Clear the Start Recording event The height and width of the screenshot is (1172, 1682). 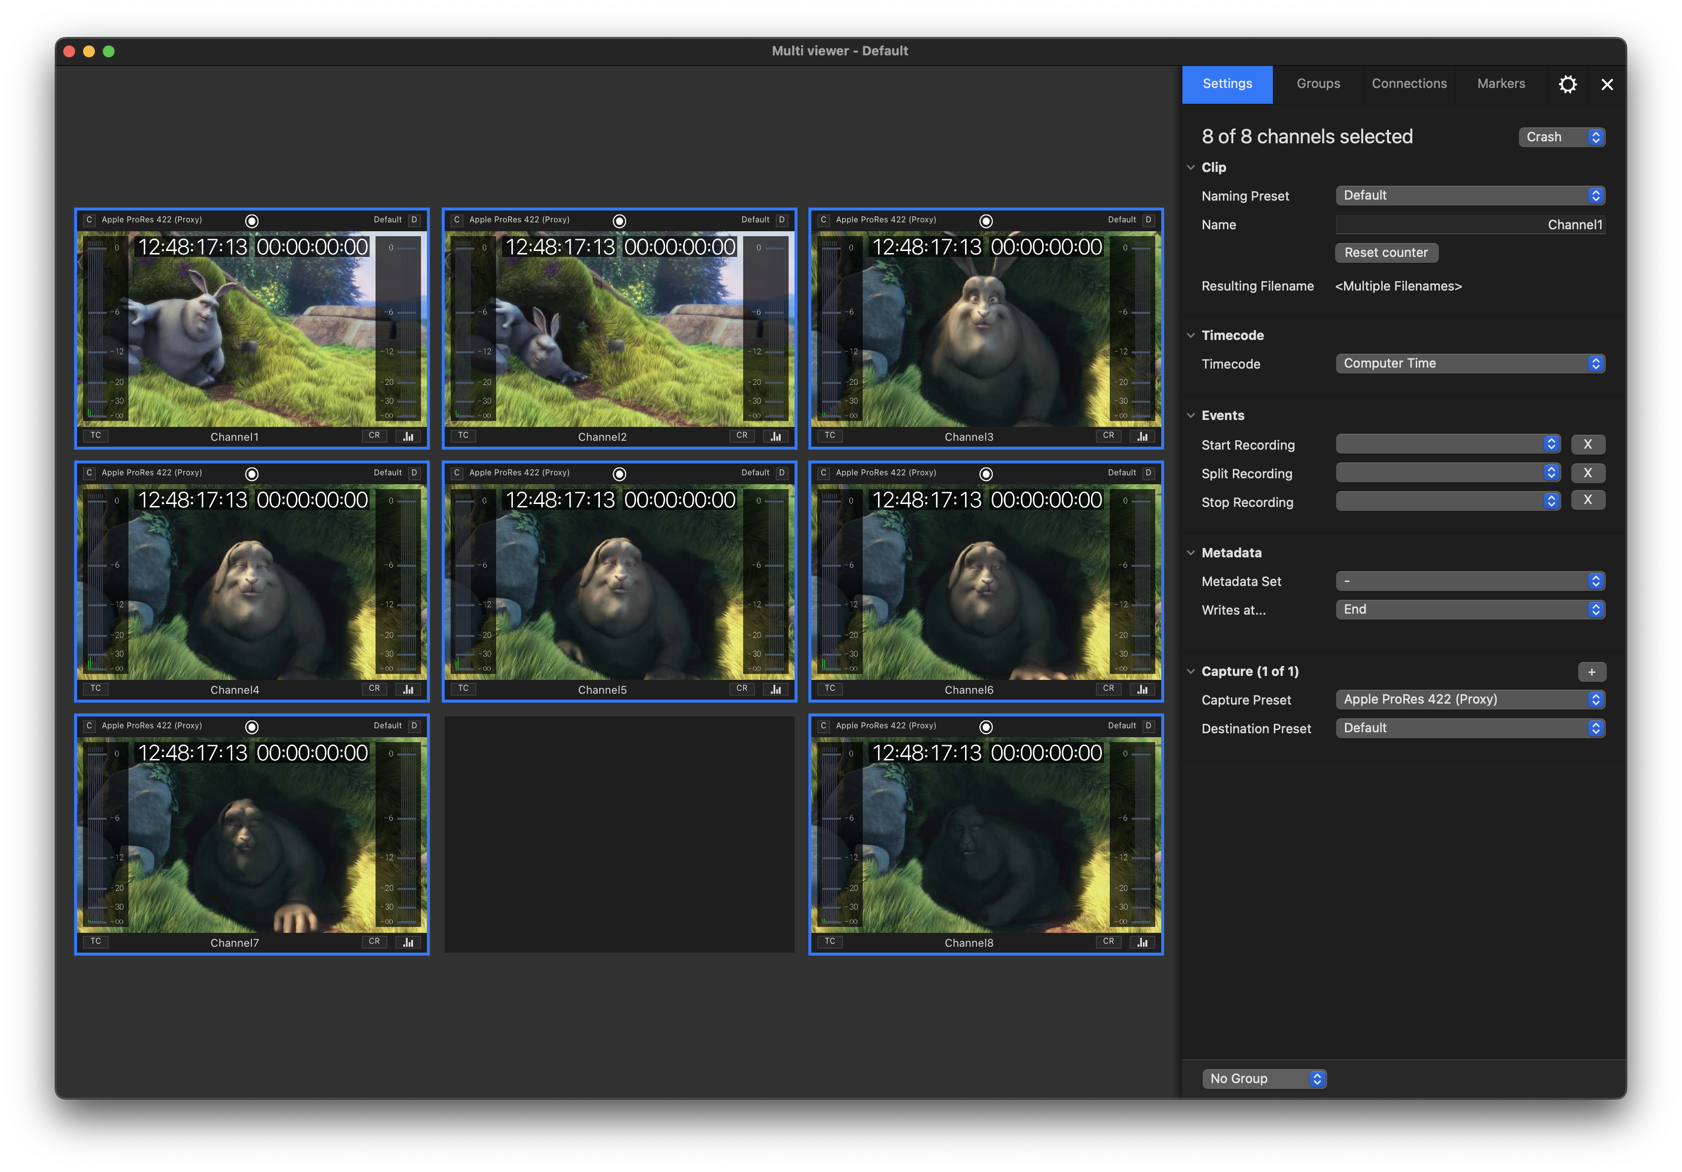[x=1588, y=444]
